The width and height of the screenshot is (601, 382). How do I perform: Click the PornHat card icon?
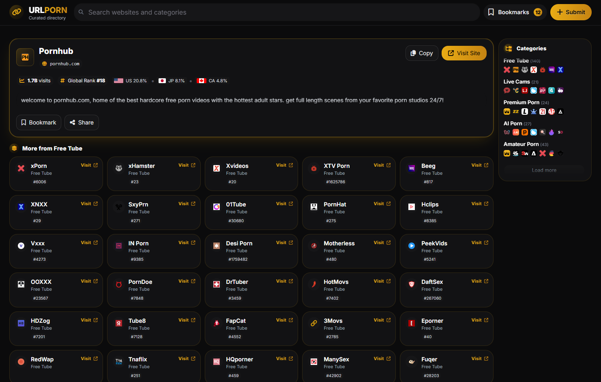[x=314, y=207]
